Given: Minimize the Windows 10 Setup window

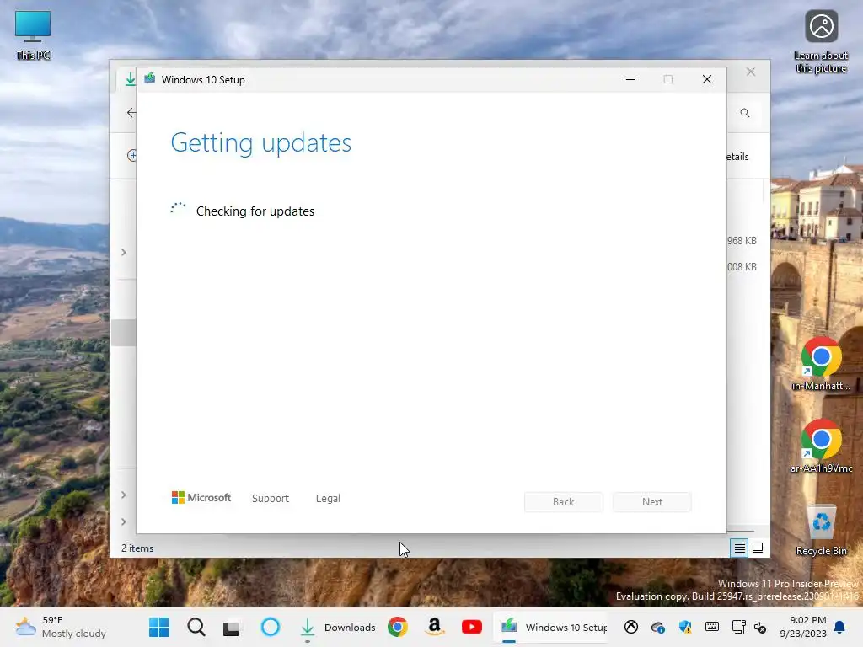Looking at the screenshot, I should [630, 80].
